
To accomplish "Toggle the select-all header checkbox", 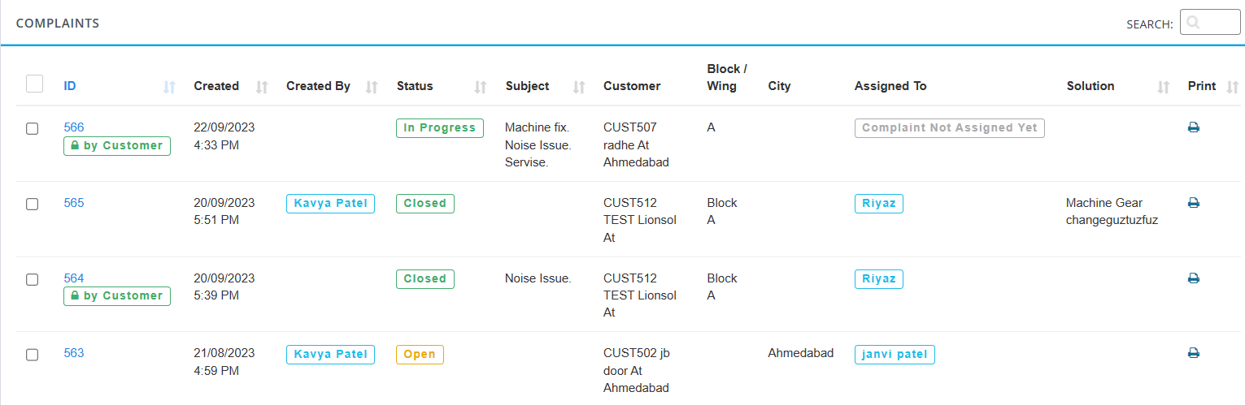I will (34, 84).
